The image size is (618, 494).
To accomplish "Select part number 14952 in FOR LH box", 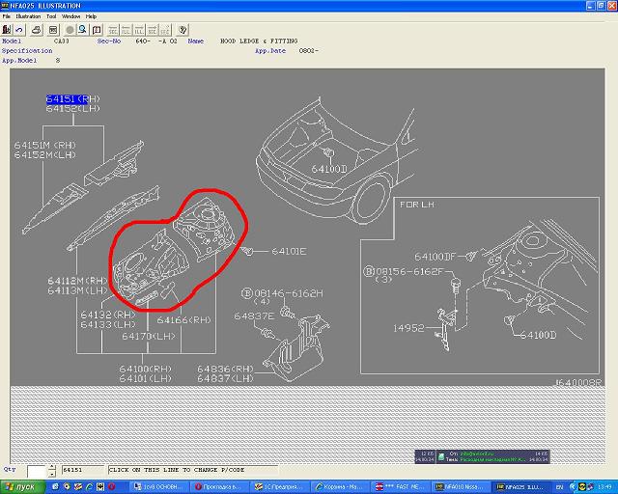I will tap(406, 328).
